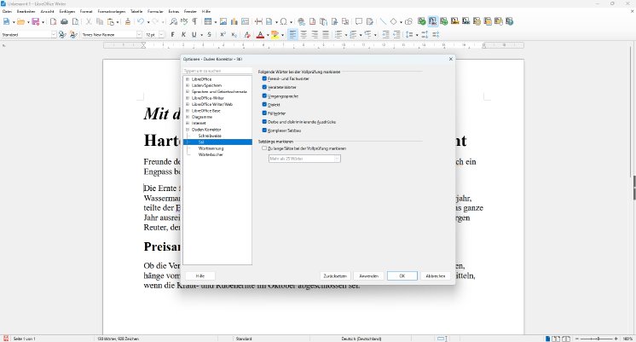Uncheck Fremd- und Fachwörter checkbox

pyautogui.click(x=264, y=78)
